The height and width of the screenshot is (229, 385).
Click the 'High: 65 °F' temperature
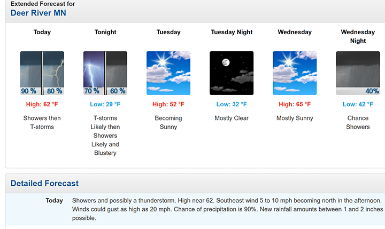(295, 105)
